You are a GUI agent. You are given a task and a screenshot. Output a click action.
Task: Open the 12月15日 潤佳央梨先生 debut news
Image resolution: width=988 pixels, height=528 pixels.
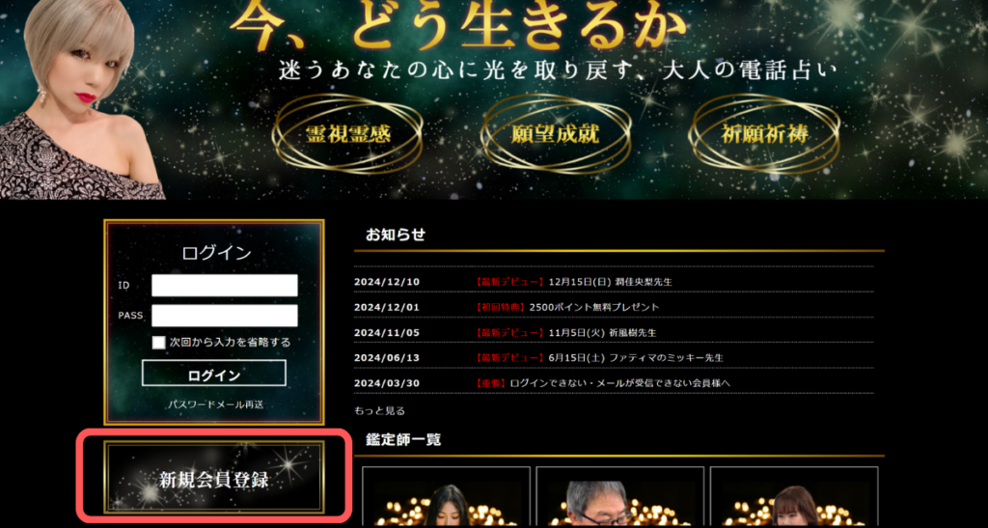[x=609, y=282]
